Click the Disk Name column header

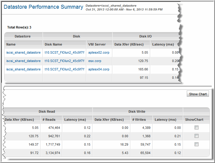click(53, 44)
